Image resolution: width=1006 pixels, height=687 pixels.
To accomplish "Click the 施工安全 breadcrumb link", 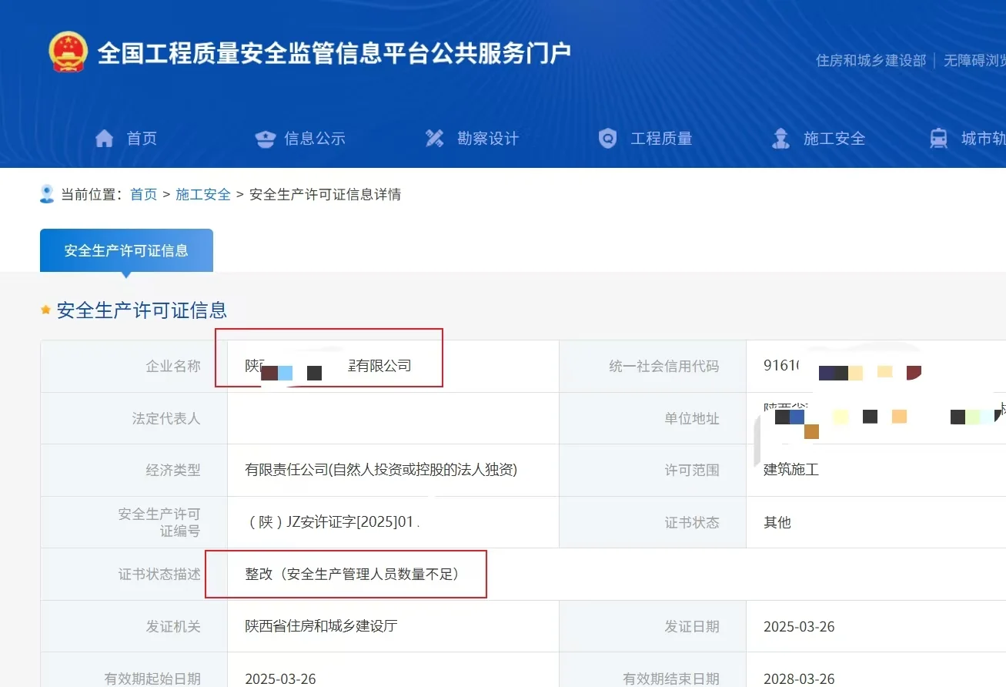I will point(202,194).
